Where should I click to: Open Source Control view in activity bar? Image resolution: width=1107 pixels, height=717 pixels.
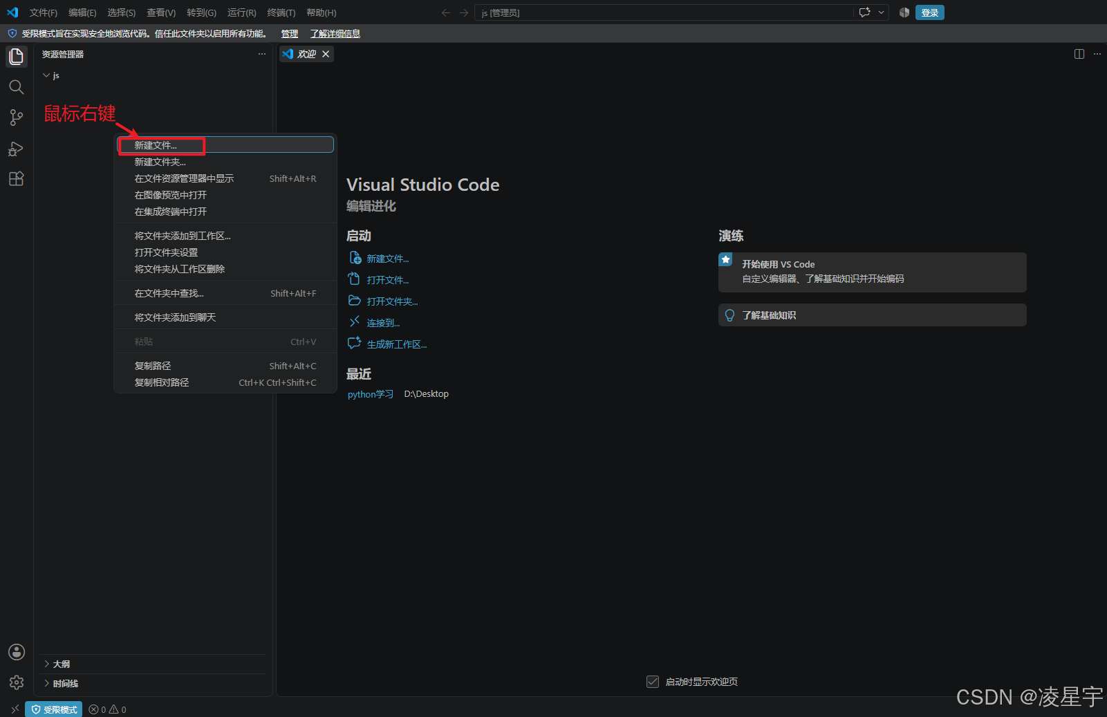coord(17,118)
